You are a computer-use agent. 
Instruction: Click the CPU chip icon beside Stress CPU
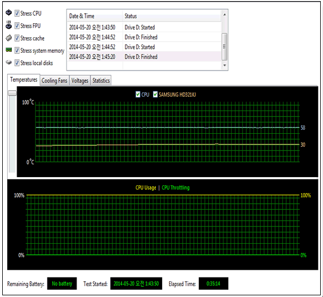click(9, 13)
